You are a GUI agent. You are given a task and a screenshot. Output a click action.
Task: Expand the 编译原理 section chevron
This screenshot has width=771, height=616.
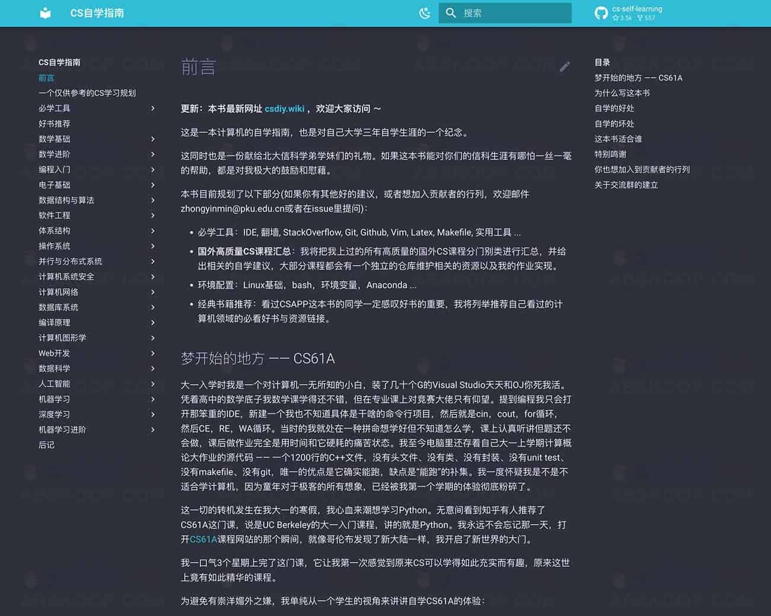pyautogui.click(x=153, y=323)
